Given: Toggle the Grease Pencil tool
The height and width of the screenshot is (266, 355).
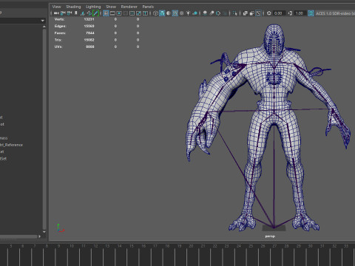Looking at the screenshot, I should 95,13.
